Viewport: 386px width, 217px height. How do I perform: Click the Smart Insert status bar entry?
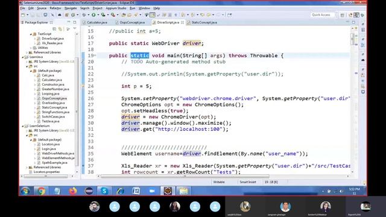(248, 182)
